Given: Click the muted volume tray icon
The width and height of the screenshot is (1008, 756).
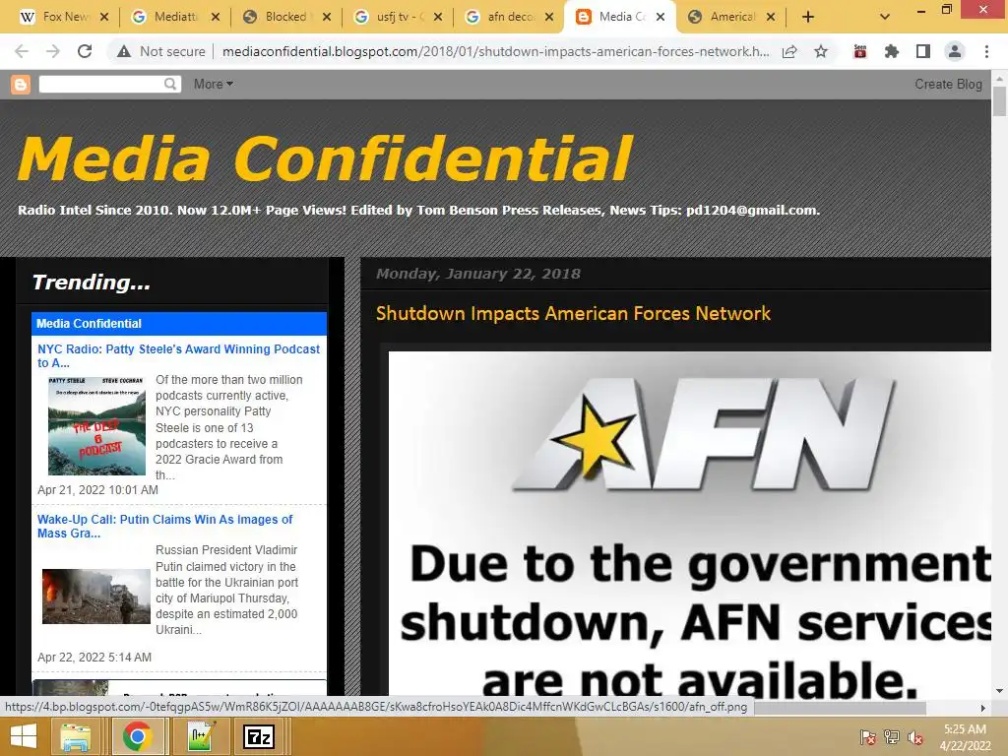Looking at the screenshot, I should (915, 737).
